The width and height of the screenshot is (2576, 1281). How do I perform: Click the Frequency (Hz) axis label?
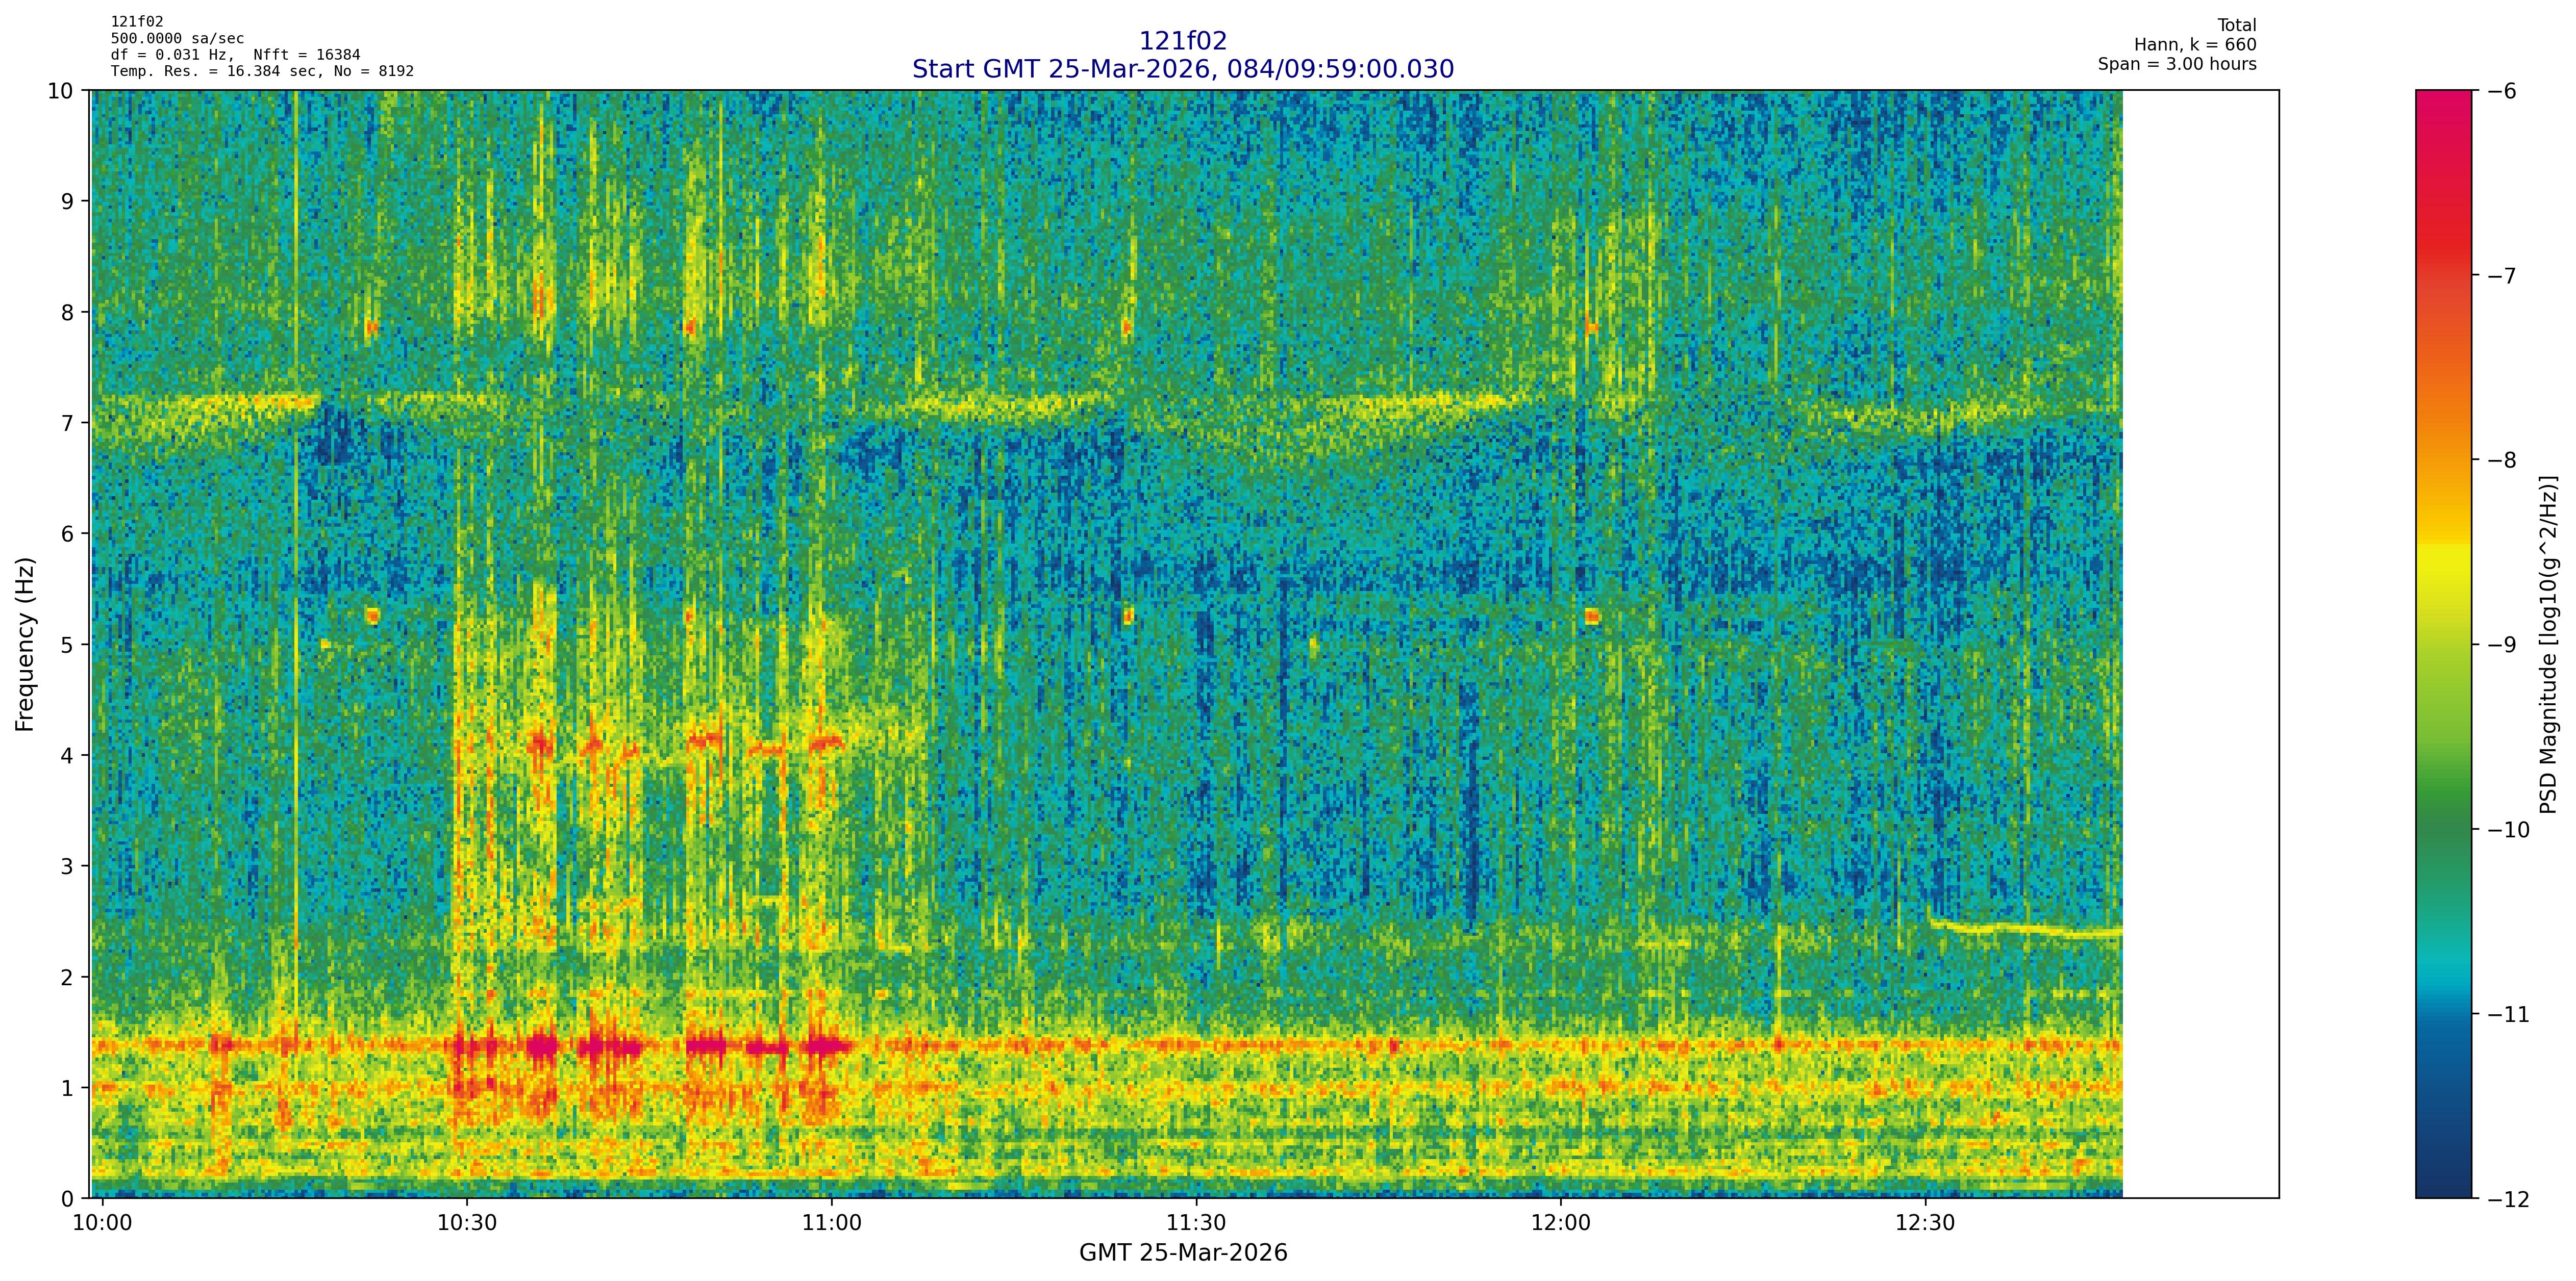pyautogui.click(x=25, y=645)
